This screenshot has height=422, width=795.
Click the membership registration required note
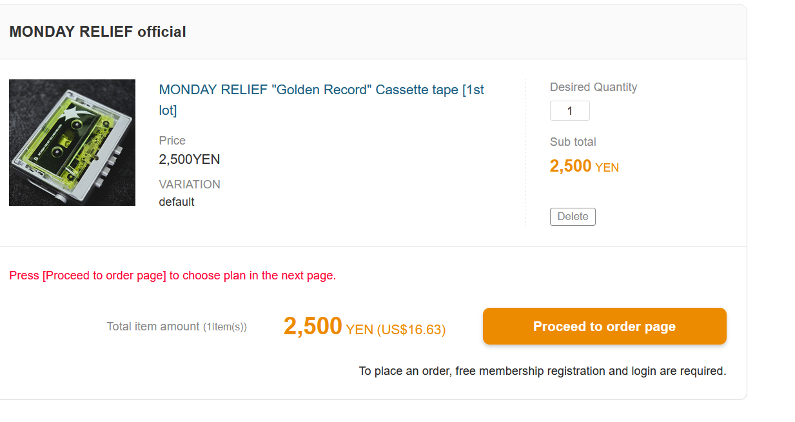[x=542, y=371]
